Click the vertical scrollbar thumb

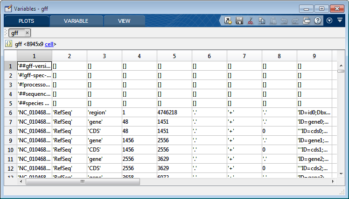341,71
